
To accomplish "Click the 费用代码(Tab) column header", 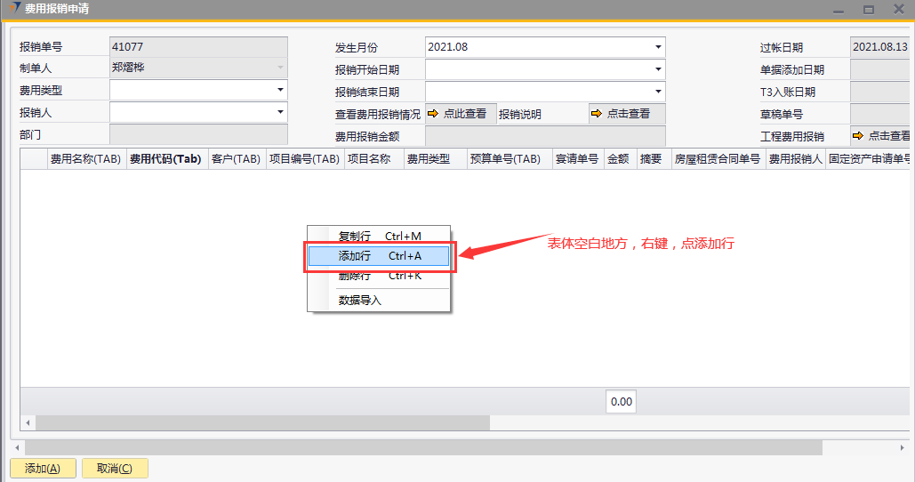I will pos(165,159).
